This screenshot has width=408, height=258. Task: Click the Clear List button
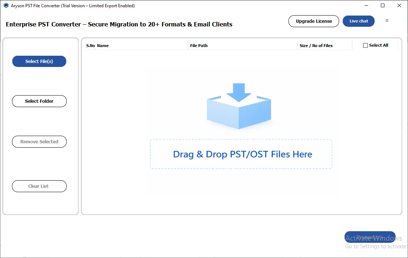(x=39, y=186)
